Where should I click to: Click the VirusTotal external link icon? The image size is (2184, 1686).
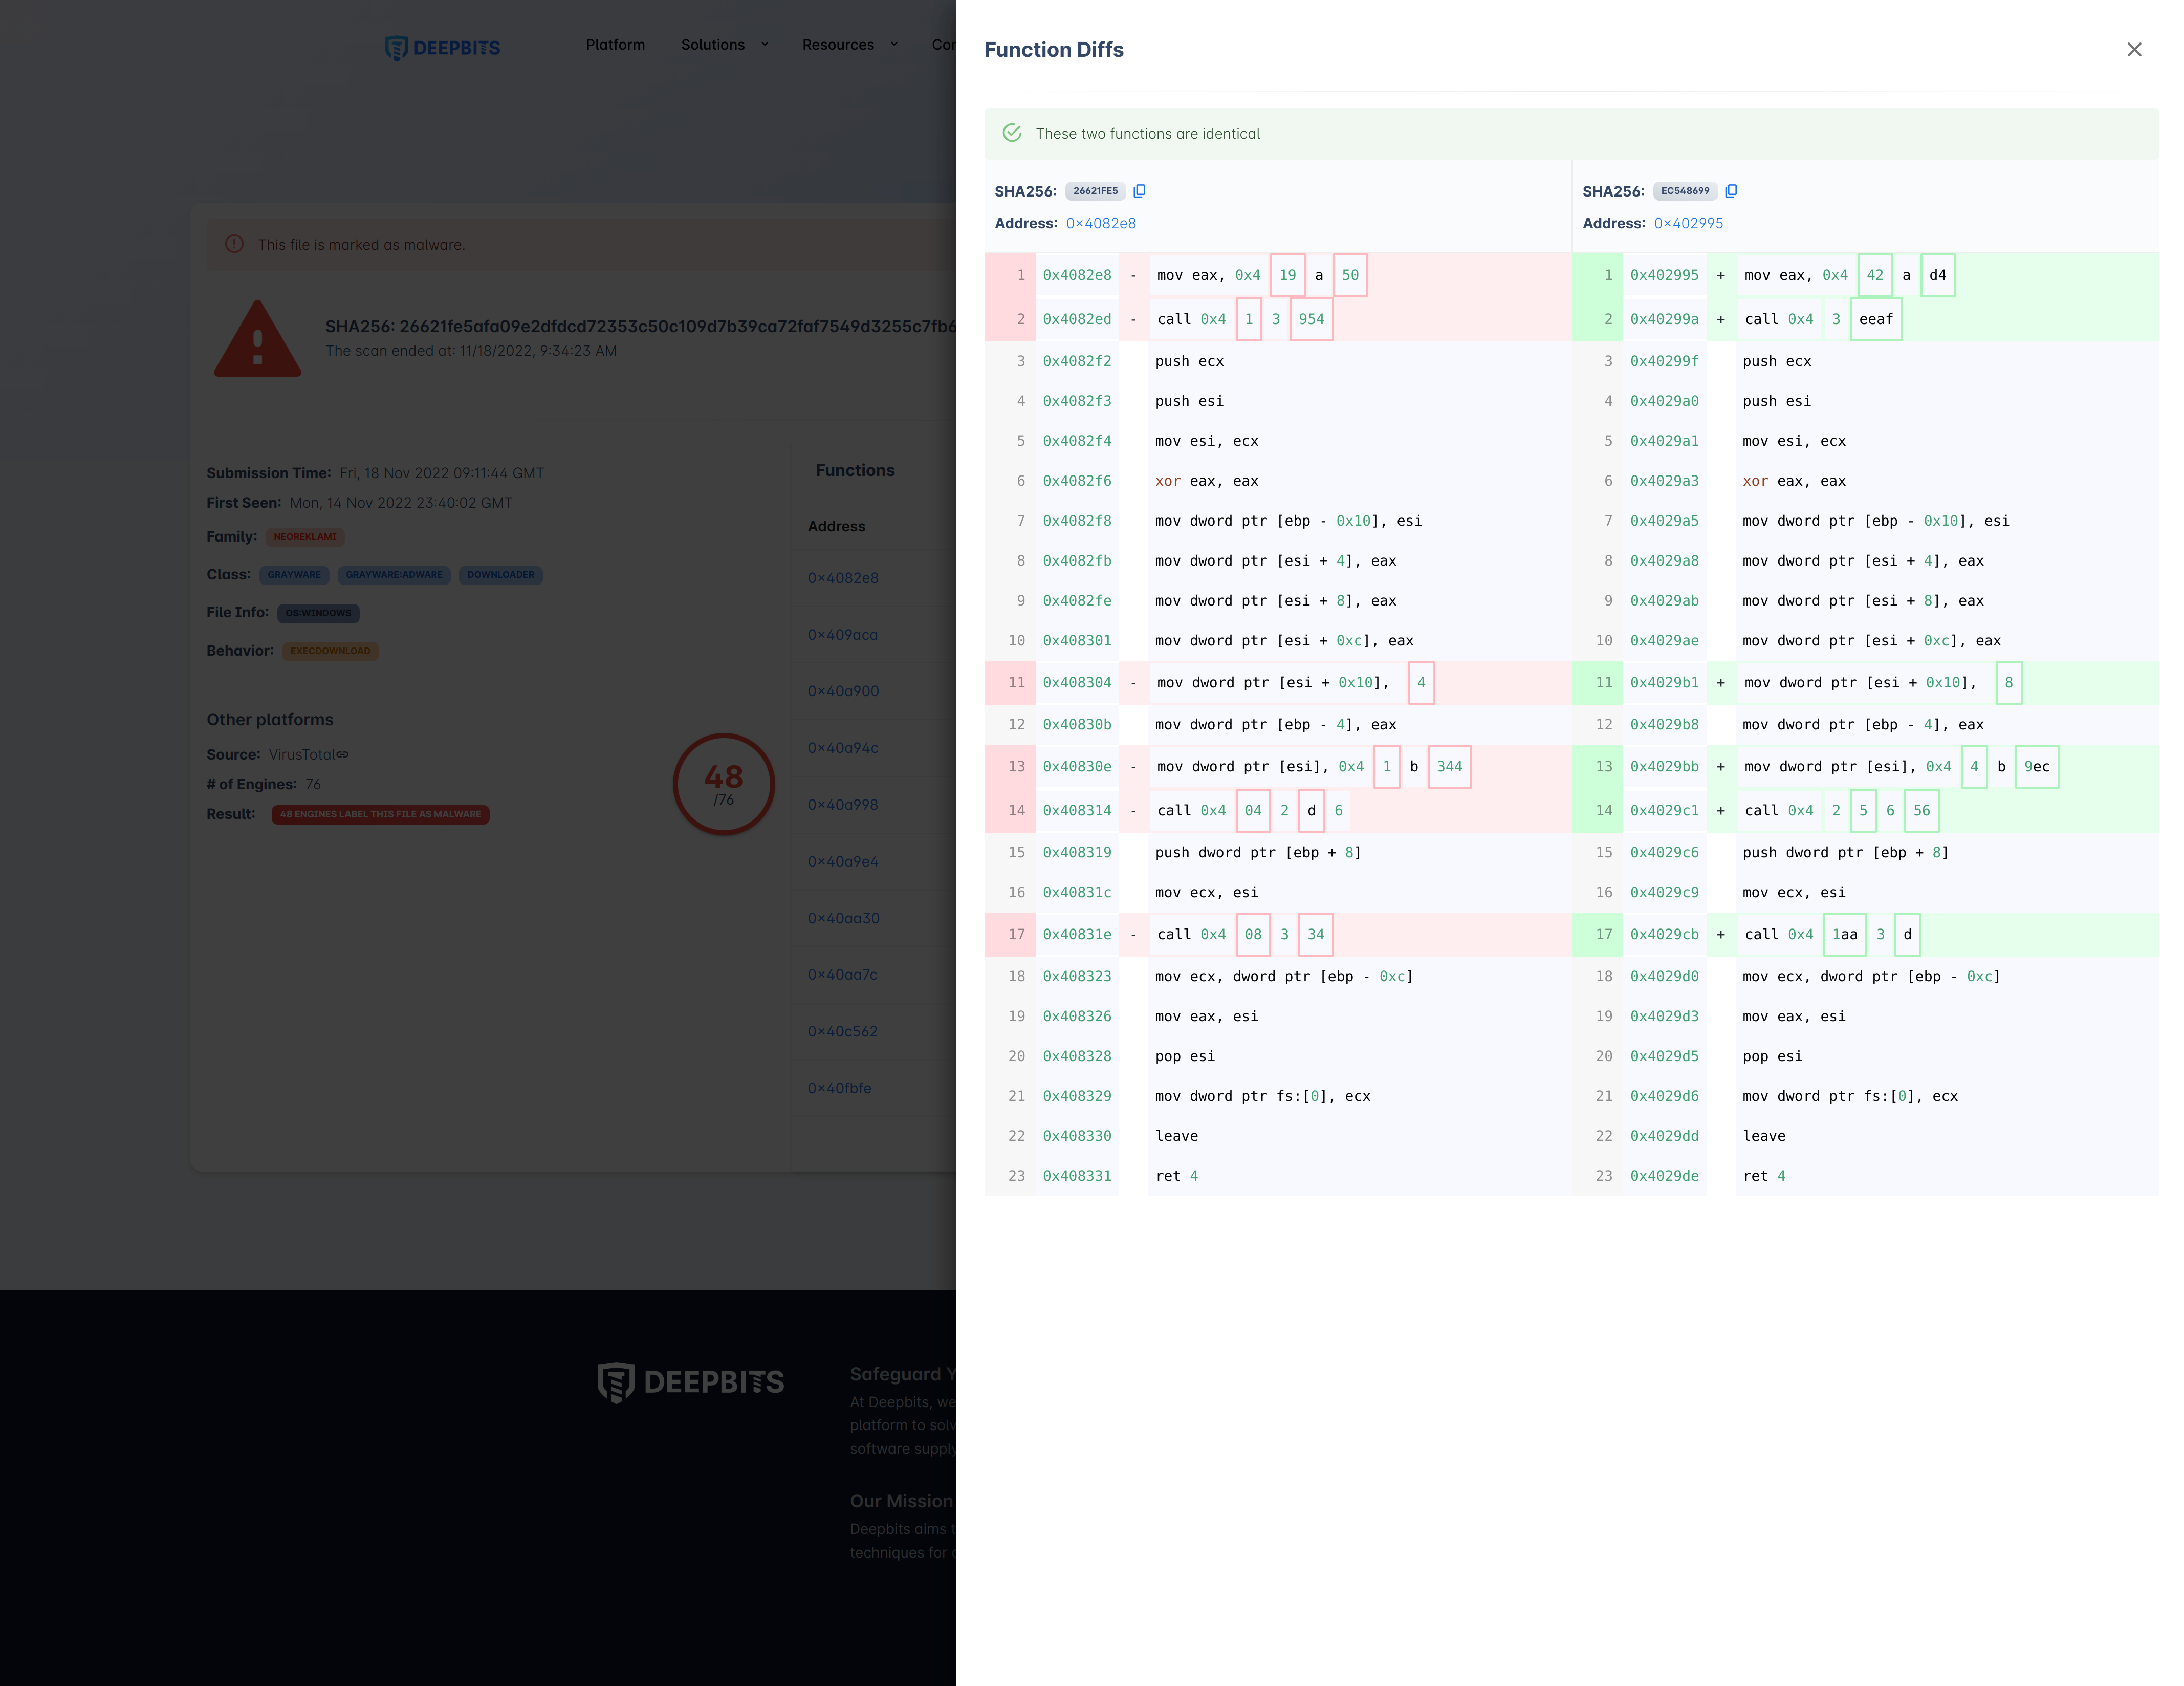[x=343, y=755]
